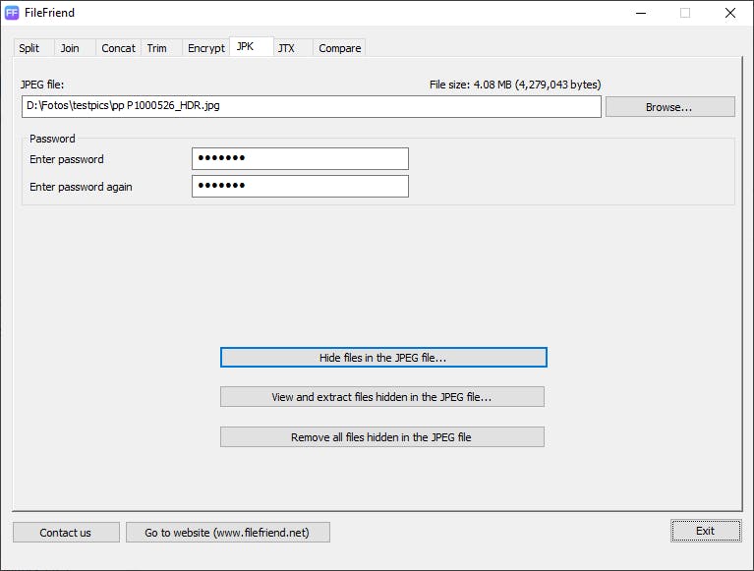Click the JPEG file path input field
Image resolution: width=754 pixels, height=571 pixels.
point(311,106)
